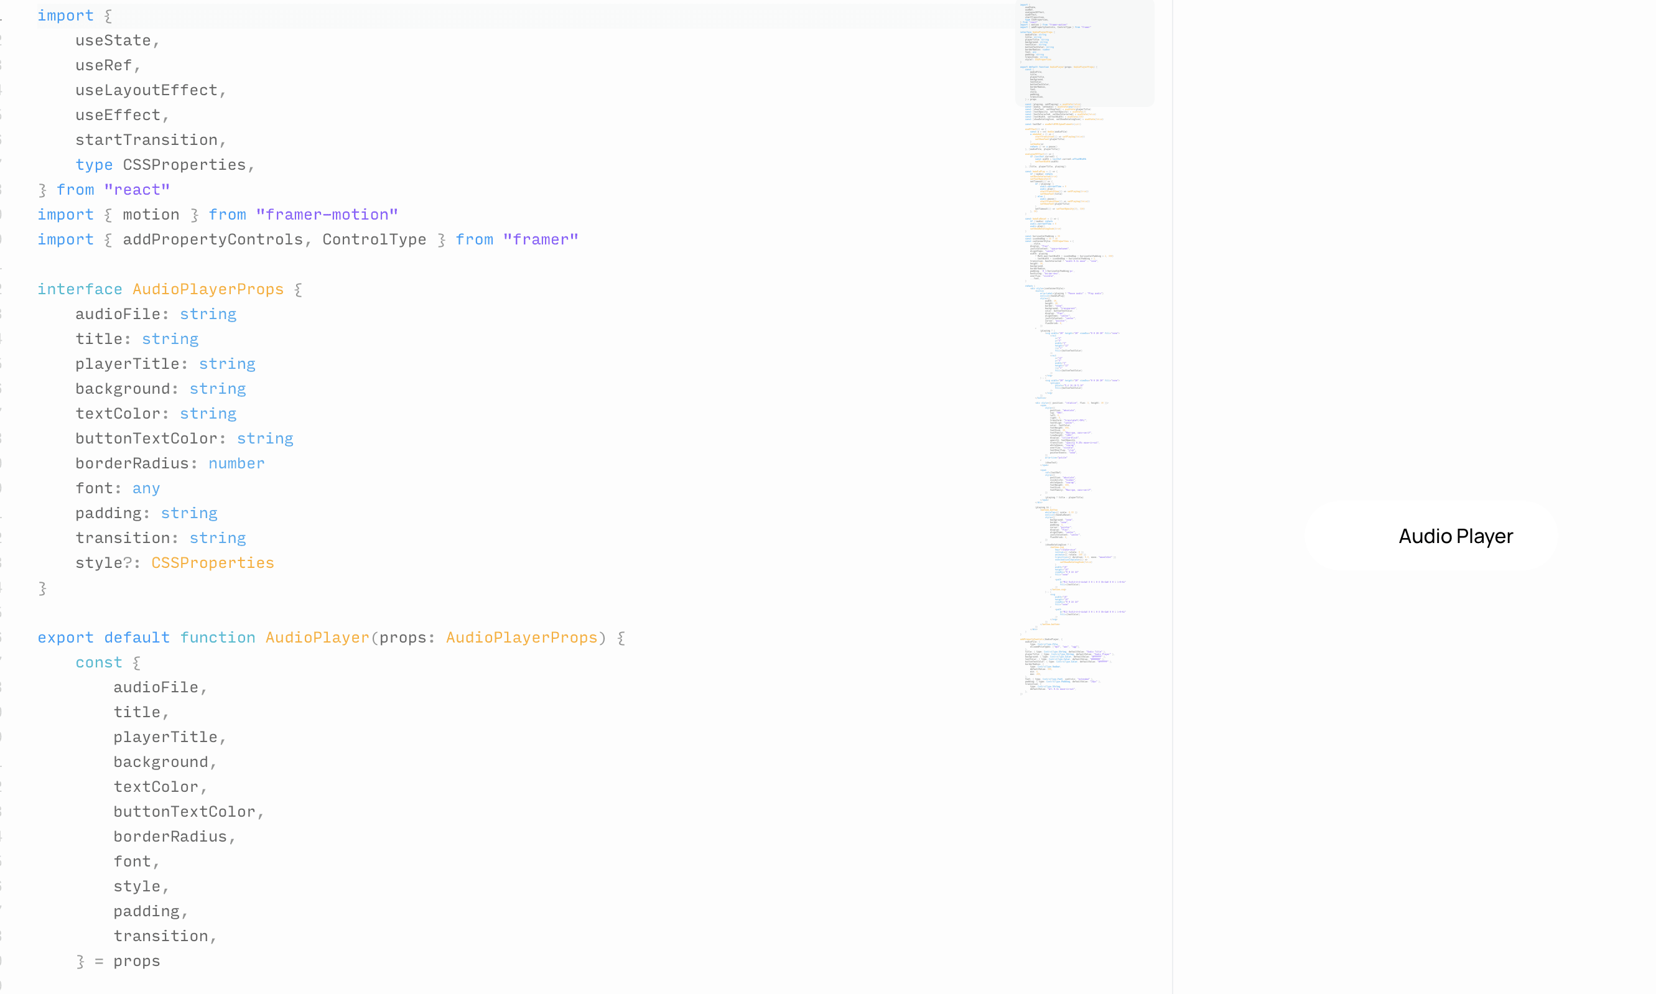Screen dimensions: 1656x994
Task: Click the minimap near its bottom section
Action: pos(1065,663)
